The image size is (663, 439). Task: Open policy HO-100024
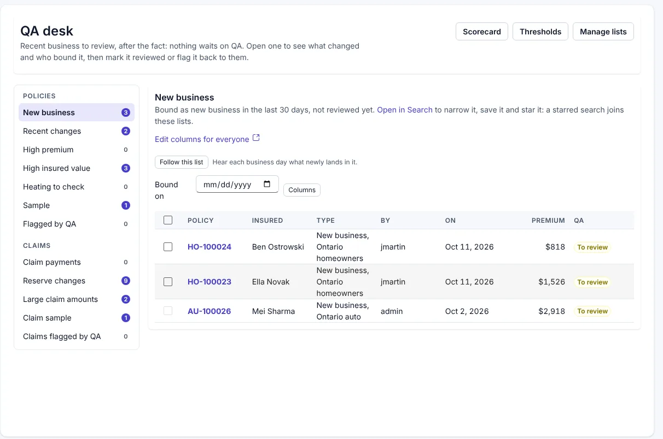tap(210, 247)
